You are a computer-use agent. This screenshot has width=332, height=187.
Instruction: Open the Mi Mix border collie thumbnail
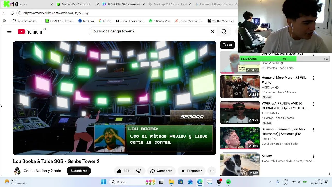click(x=240, y=165)
